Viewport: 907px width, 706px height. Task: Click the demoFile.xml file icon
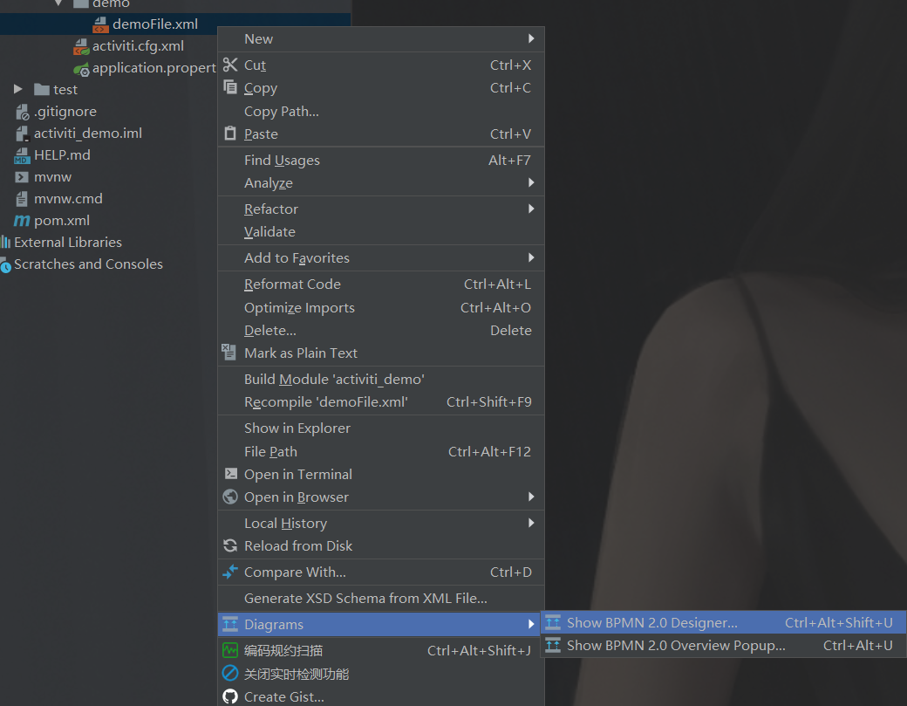pos(100,24)
